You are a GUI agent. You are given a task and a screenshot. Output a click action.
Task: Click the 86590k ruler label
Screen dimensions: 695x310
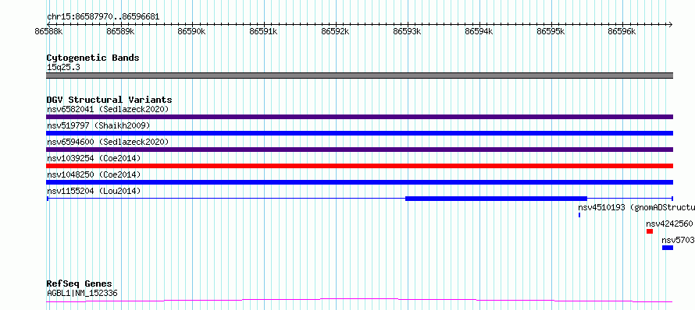coord(192,31)
